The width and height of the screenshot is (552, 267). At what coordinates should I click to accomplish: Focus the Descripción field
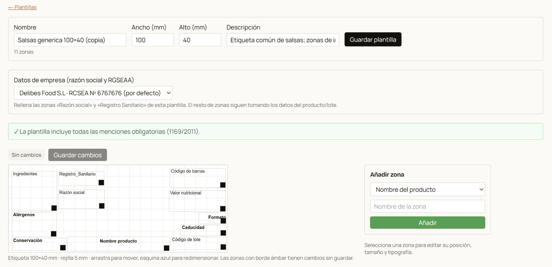(283, 40)
